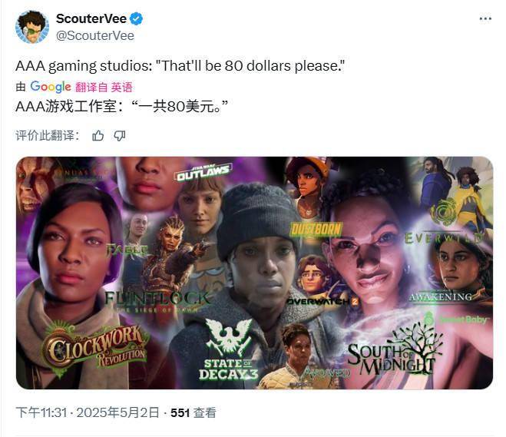Image resolution: width=506 pixels, height=437 pixels.
Task: Click the tweet timestamp 下午11:31 · 2025年5月2日
Action: click(x=88, y=412)
